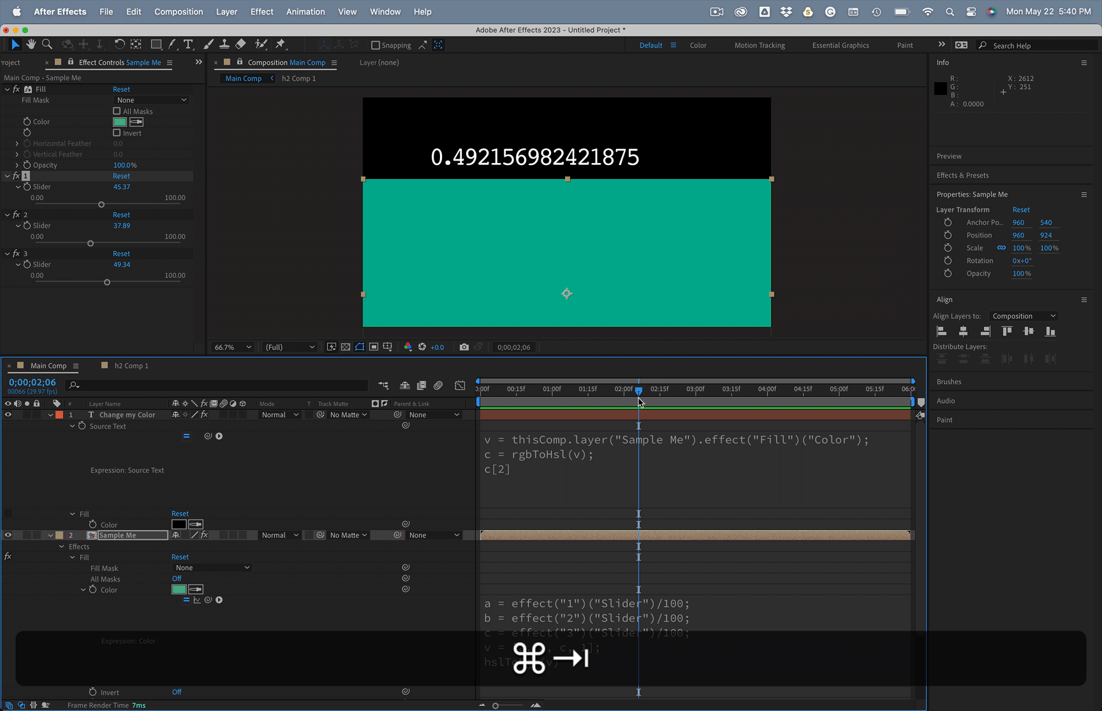The width and height of the screenshot is (1102, 711).
Task: Align layers to vertical center
Action: coord(1029,331)
